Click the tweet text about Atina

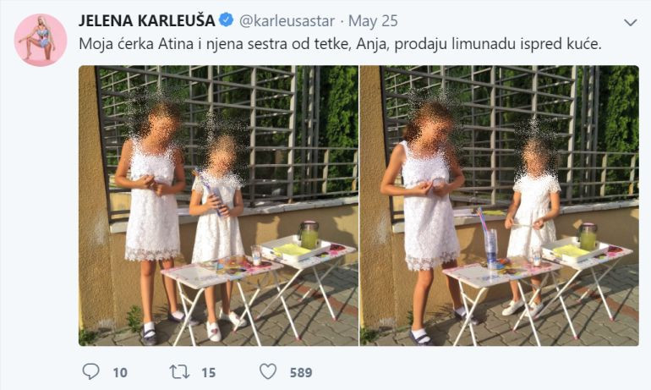(x=340, y=44)
